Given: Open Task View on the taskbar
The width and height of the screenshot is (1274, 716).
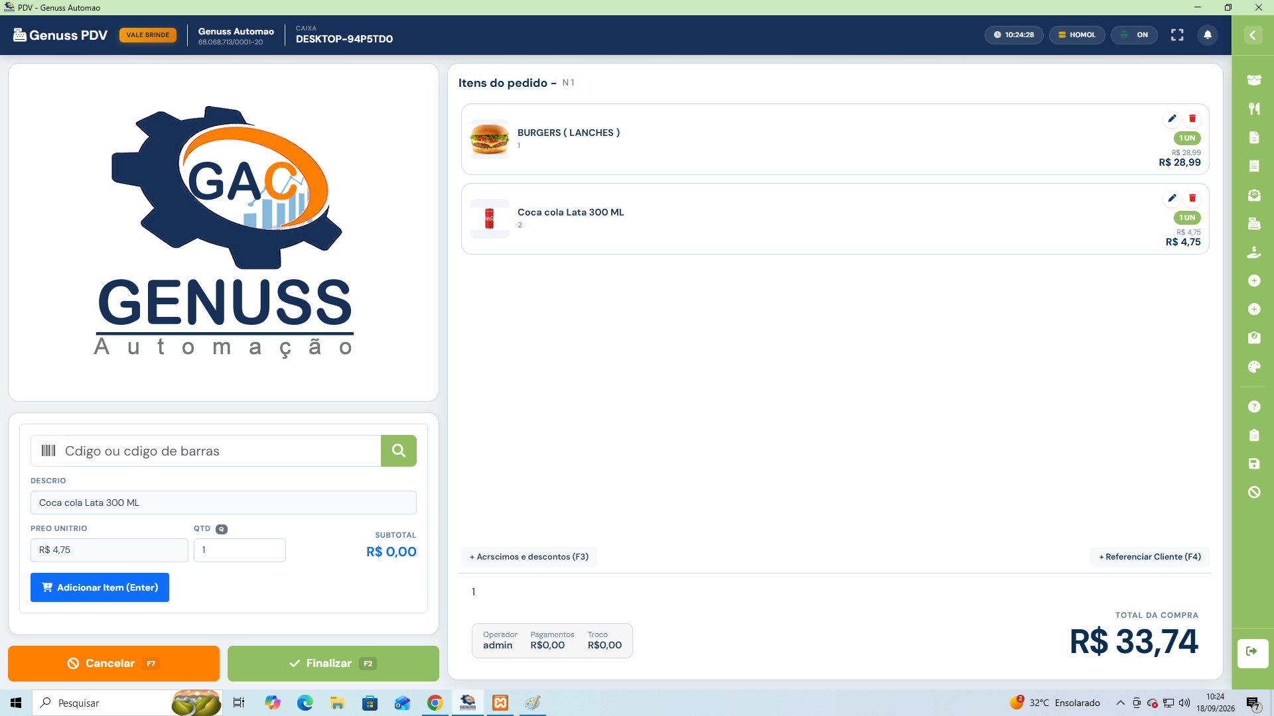Looking at the screenshot, I should click(239, 703).
